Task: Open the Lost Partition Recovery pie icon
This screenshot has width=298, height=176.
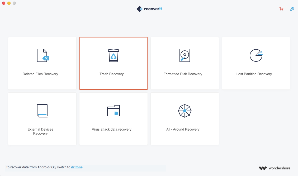Action: pyautogui.click(x=256, y=55)
